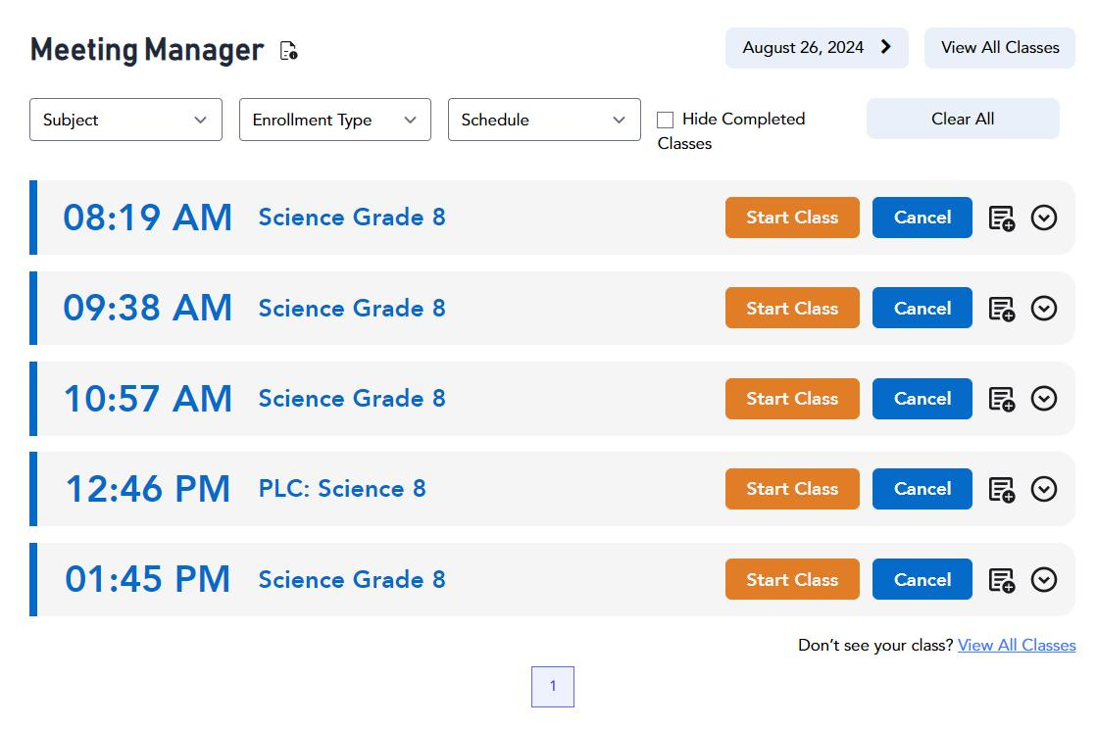Start the 08:19 AM Science Grade 8 class
The height and width of the screenshot is (729, 1097).
[792, 218]
